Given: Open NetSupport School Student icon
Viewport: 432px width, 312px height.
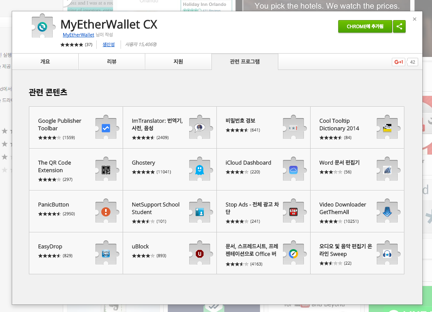Looking at the screenshot, I should (200, 211).
